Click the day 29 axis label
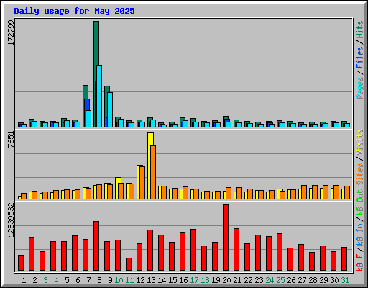368x288 pixels. (323, 280)
